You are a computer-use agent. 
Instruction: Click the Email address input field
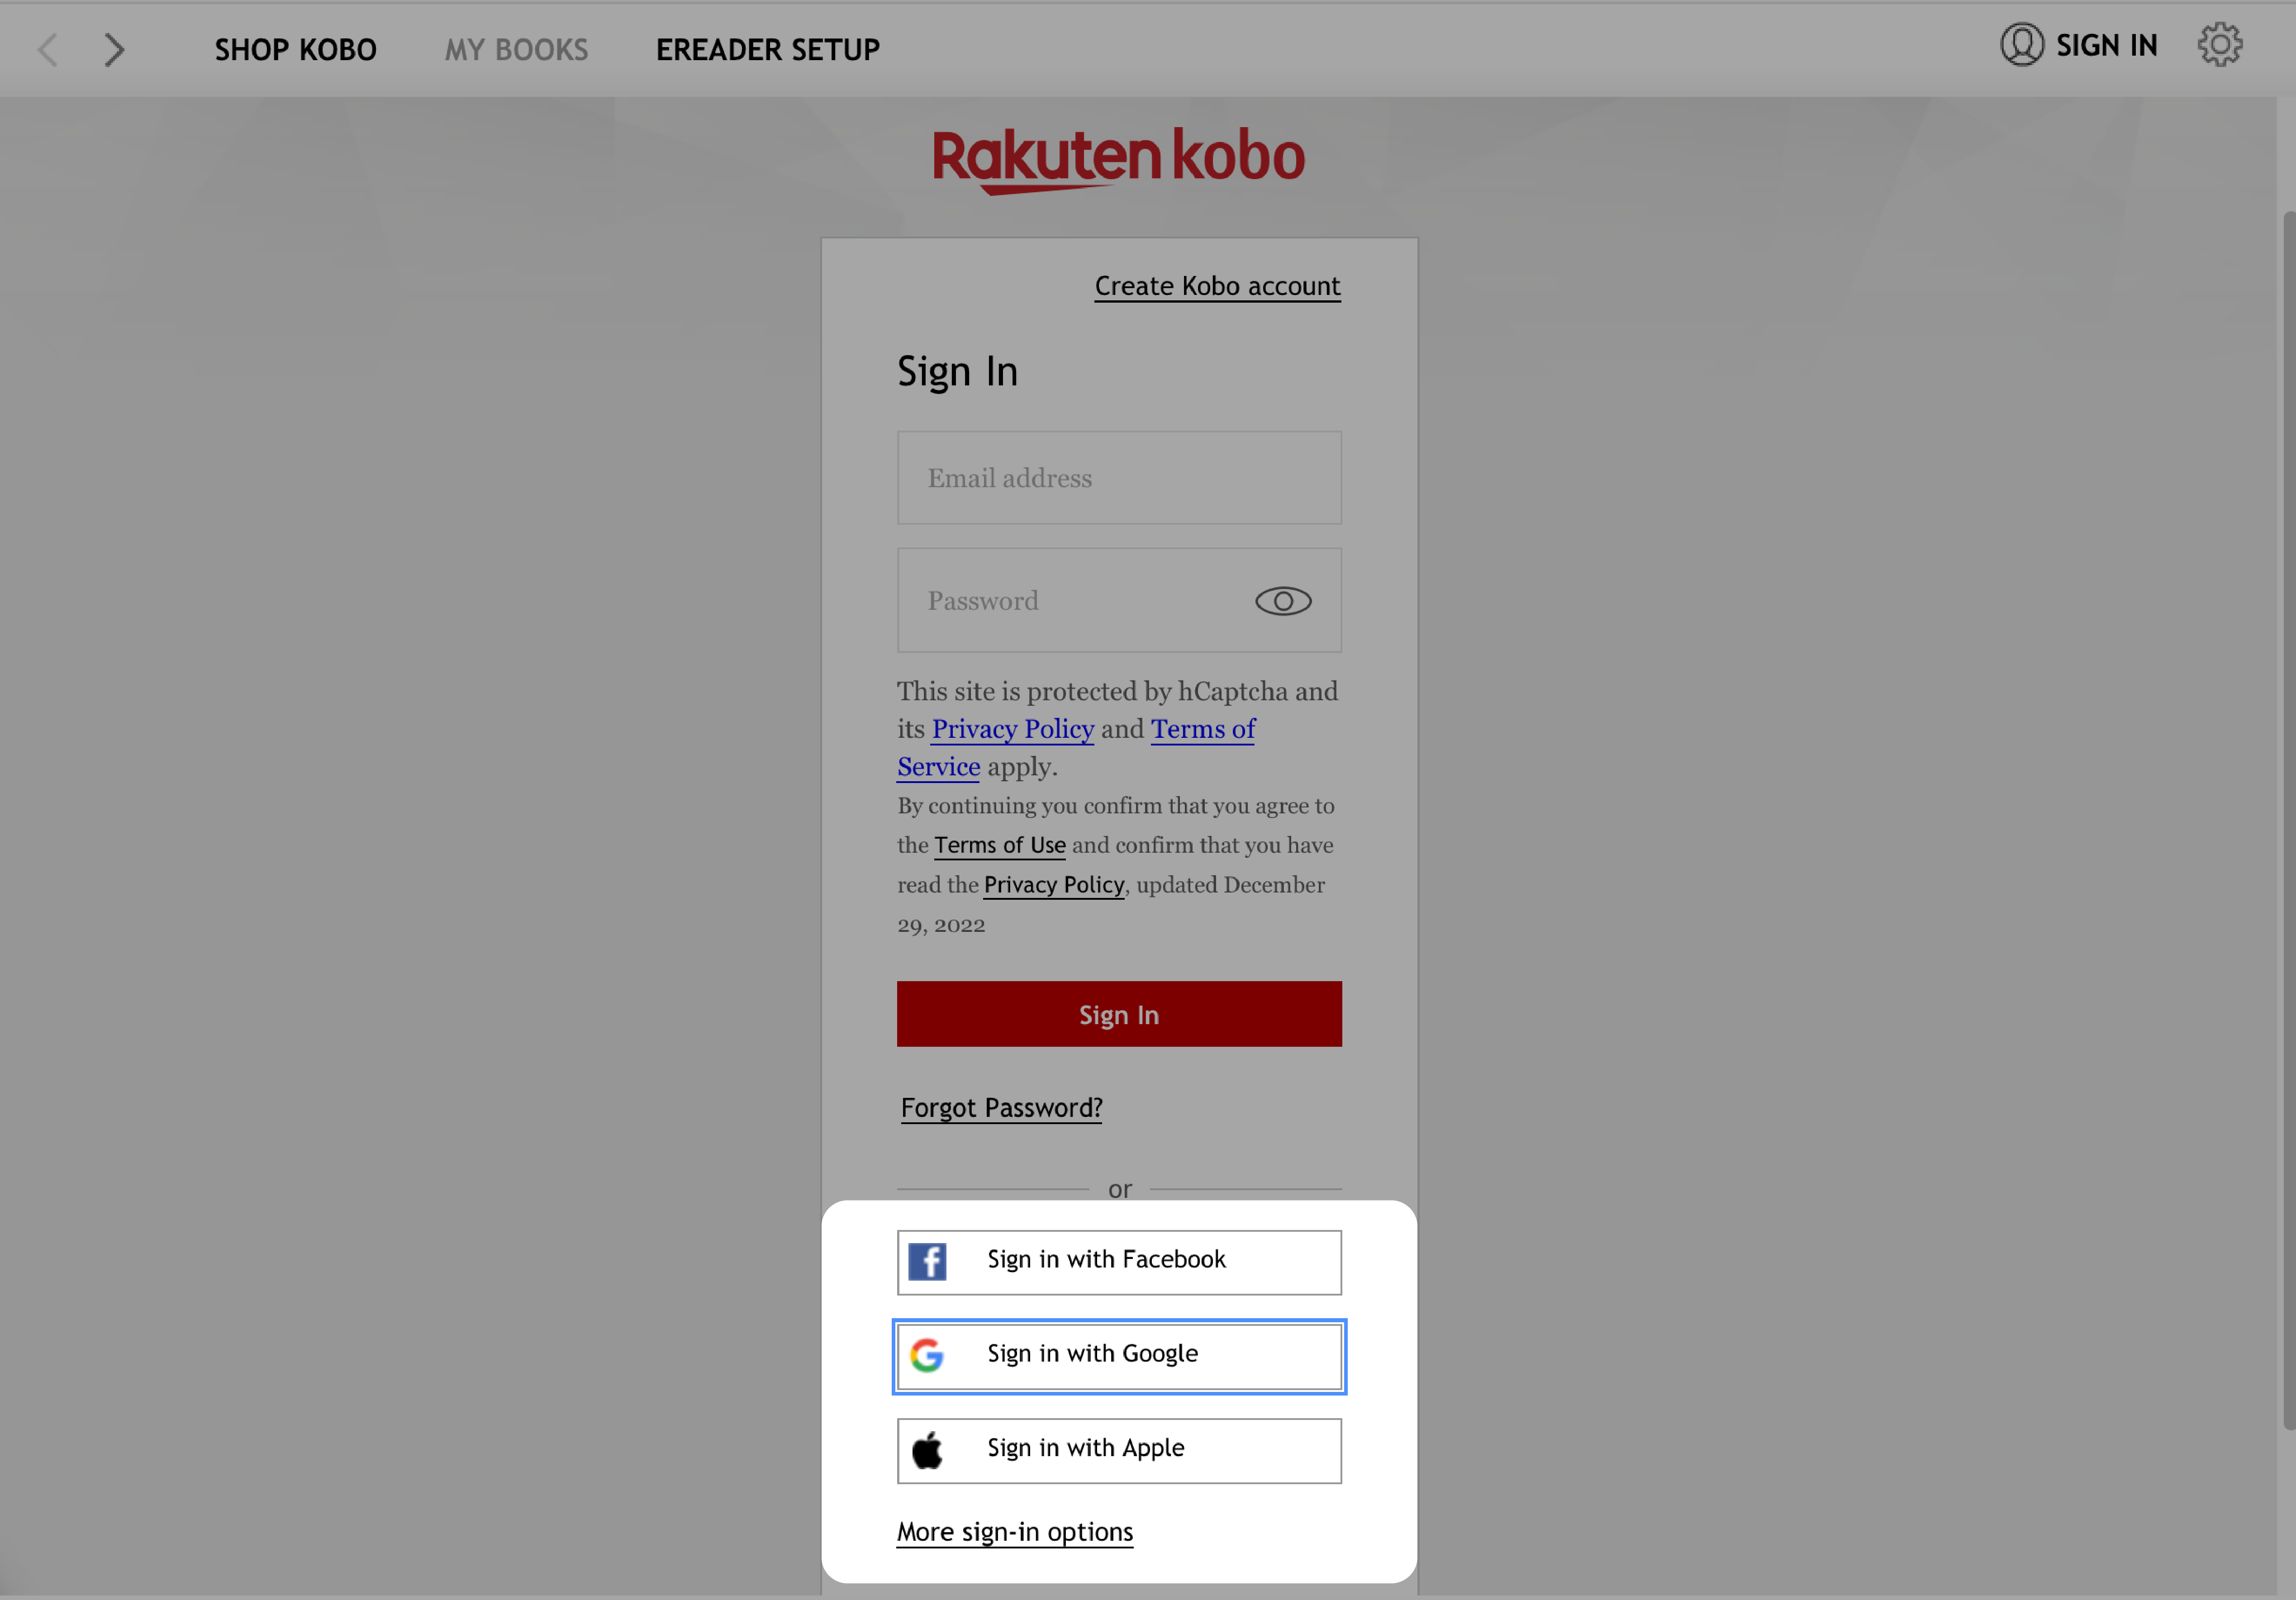click(1118, 476)
